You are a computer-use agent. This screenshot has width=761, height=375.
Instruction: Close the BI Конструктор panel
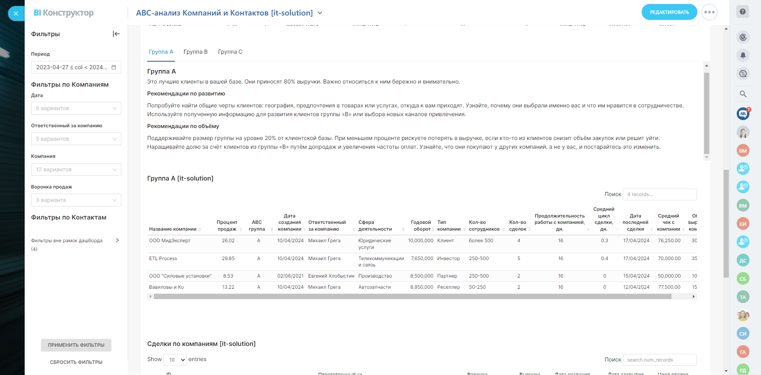16,14
